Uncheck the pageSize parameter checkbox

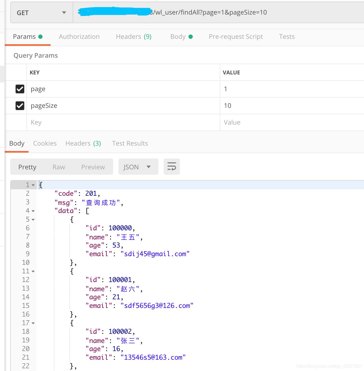(20, 106)
